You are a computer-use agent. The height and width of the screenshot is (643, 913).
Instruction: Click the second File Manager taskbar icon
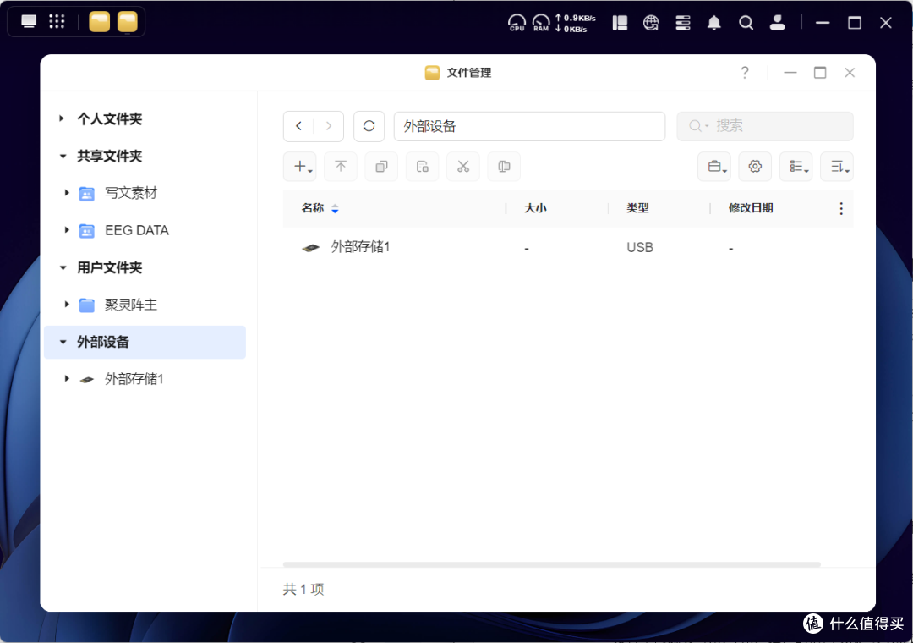[x=128, y=22]
